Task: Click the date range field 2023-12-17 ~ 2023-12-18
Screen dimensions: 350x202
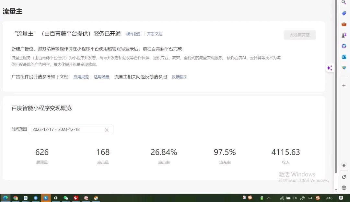Action: pos(71,129)
